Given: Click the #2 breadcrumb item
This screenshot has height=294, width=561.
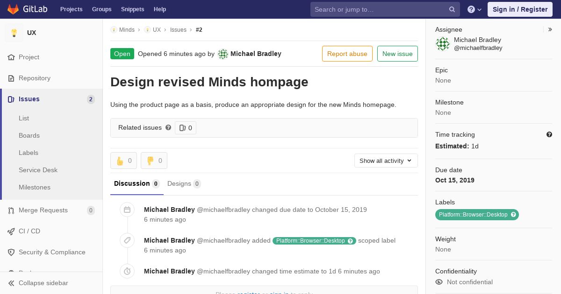Looking at the screenshot, I should pyautogui.click(x=199, y=29).
